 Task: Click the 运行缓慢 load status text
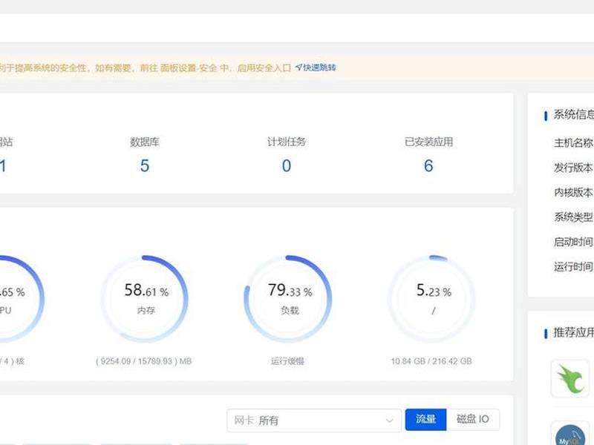click(x=287, y=361)
